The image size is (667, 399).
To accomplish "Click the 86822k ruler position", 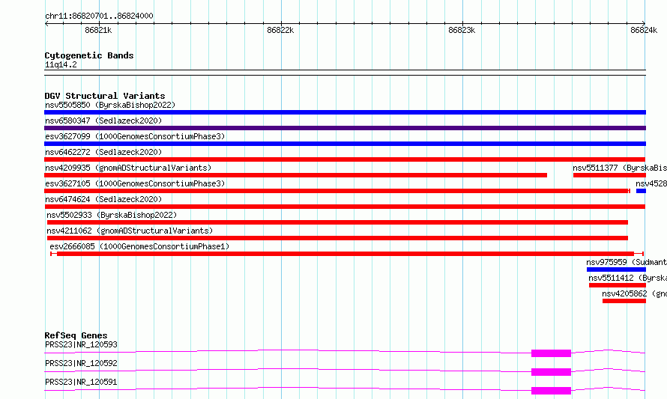I will (x=280, y=30).
